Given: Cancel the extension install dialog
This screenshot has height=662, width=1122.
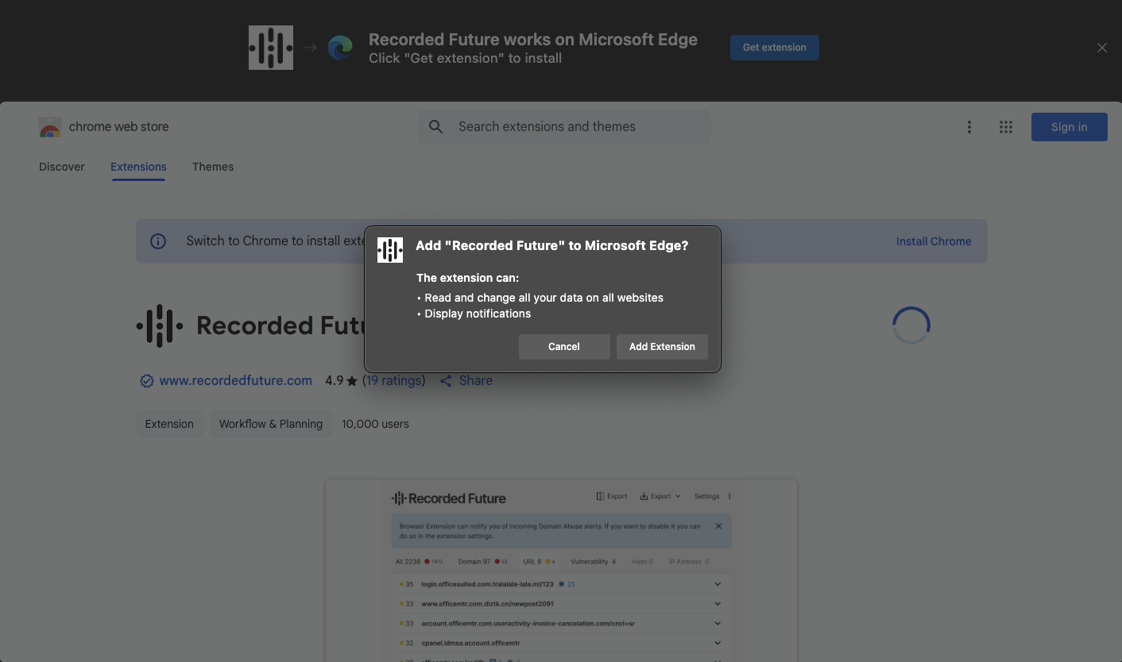Looking at the screenshot, I should pyautogui.click(x=564, y=347).
